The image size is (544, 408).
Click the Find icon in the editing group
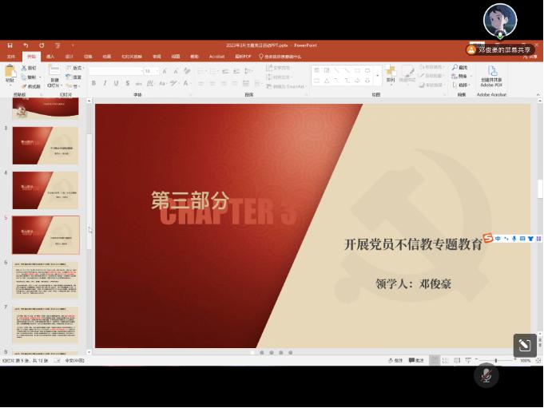click(460, 68)
